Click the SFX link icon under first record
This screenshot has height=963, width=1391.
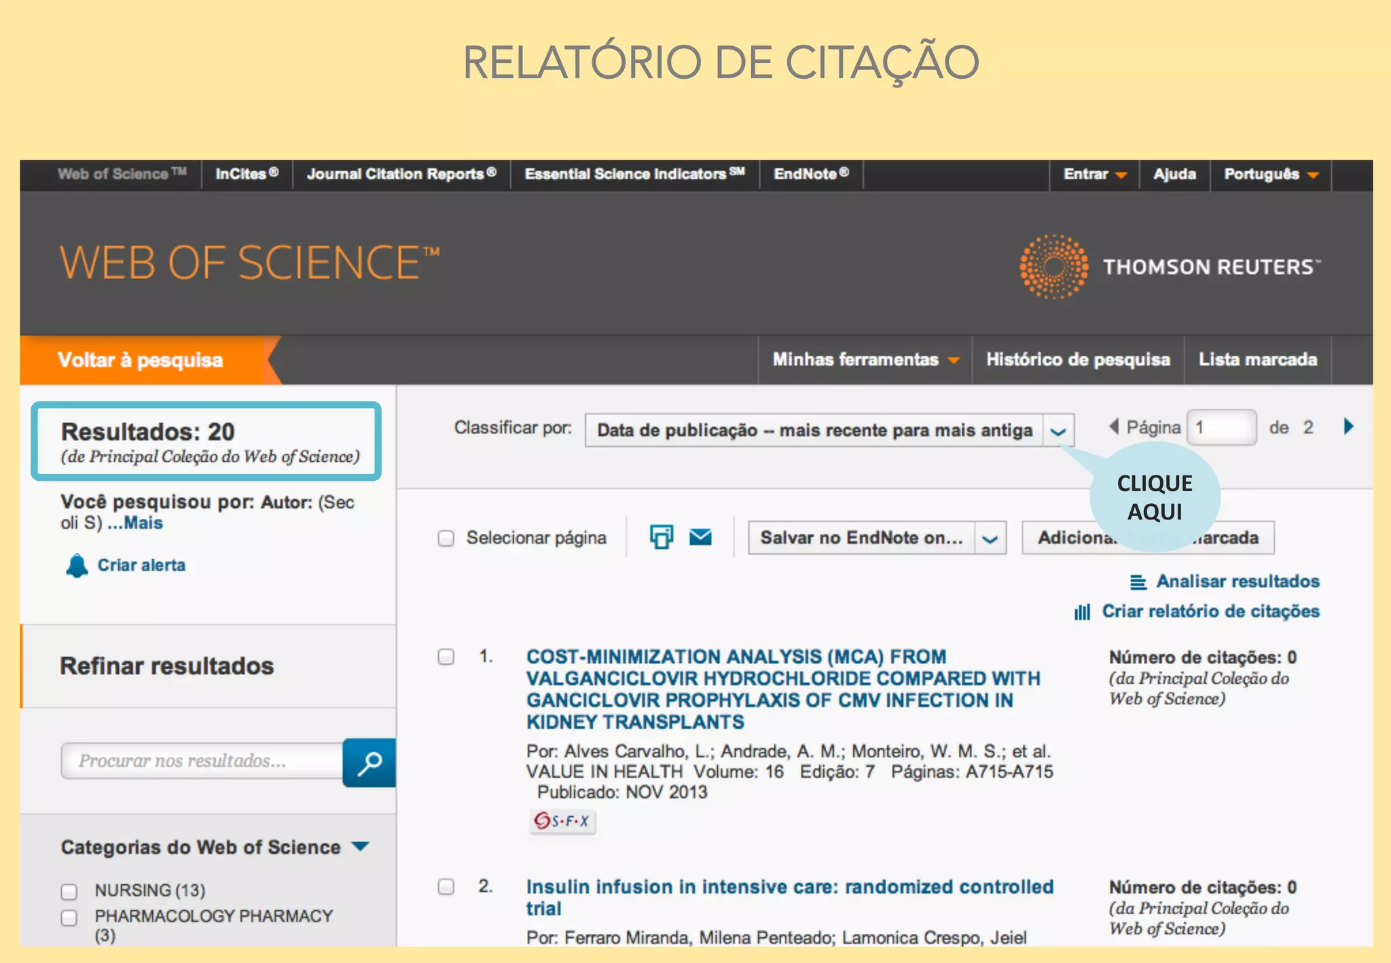(x=562, y=821)
